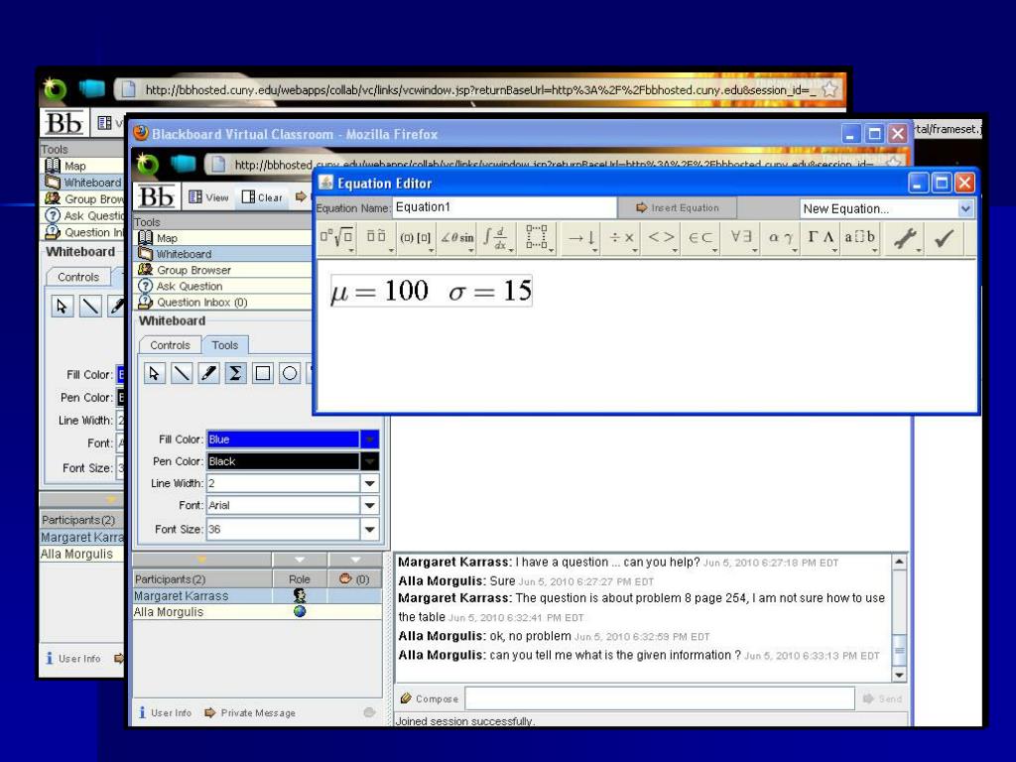Switch to Tools tab in front whiteboard
This screenshot has width=1016, height=762.
point(225,345)
